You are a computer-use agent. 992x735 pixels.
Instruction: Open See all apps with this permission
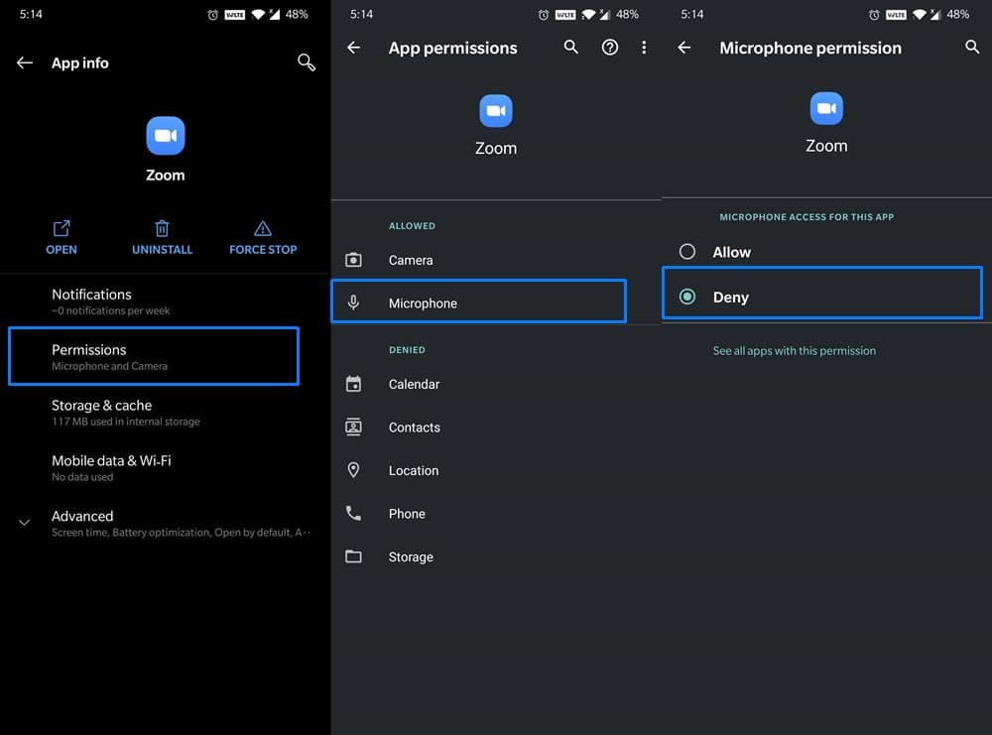(x=794, y=350)
